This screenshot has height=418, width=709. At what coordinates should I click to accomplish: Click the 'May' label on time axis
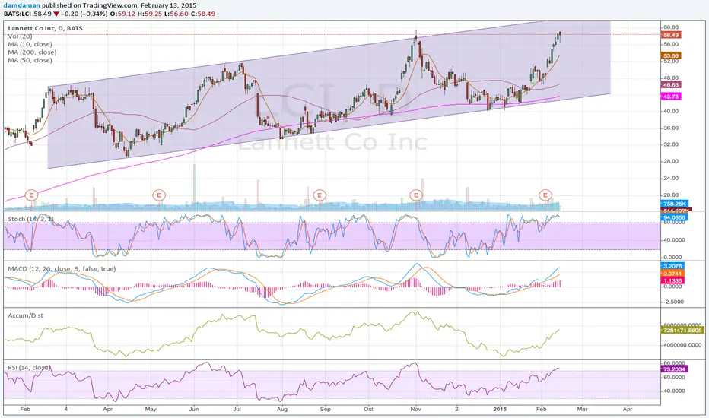coord(151,410)
